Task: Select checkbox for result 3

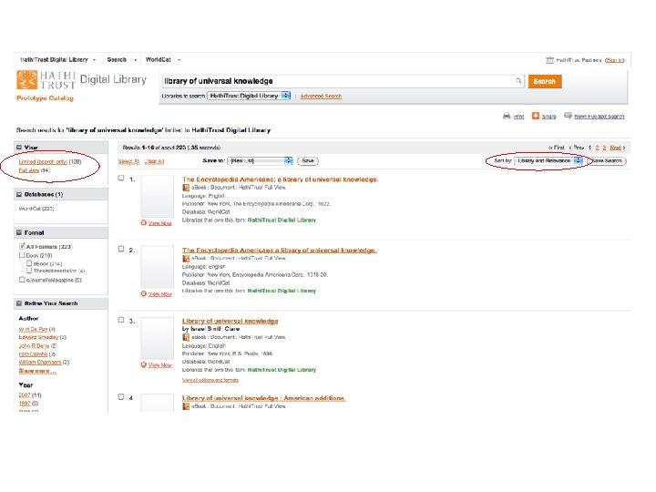Action: coord(121,320)
